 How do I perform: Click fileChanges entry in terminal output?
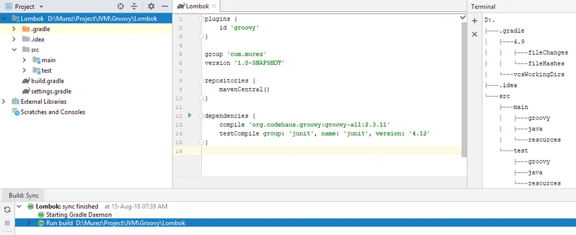click(x=548, y=53)
